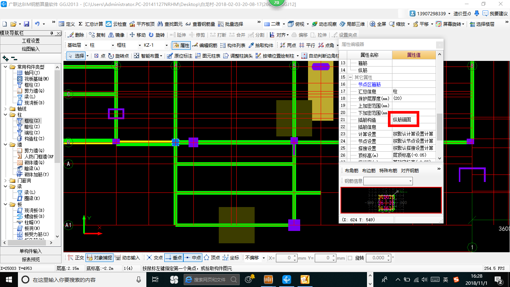
Task: Toggle 交点 intersection snap
Action: pos(155,258)
